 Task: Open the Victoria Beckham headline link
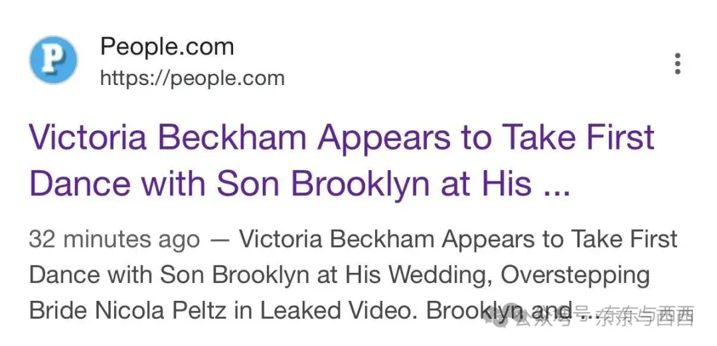[342, 160]
